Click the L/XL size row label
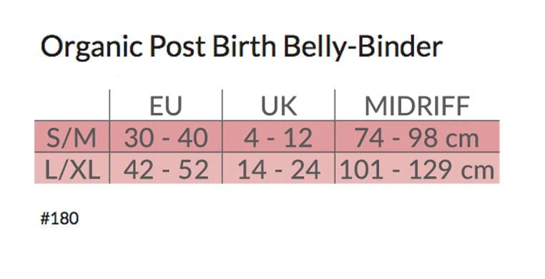 (72, 170)
